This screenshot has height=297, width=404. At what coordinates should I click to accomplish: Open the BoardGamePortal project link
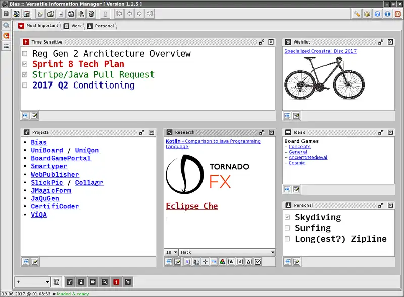pos(61,158)
